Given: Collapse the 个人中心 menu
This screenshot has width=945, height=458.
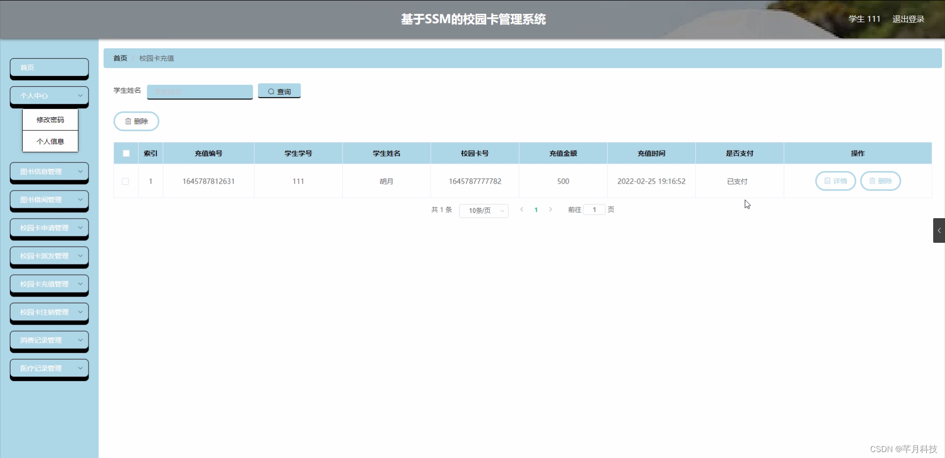Looking at the screenshot, I should [x=49, y=96].
